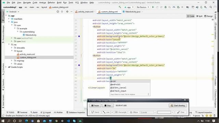The width and height of the screenshot is (219, 123).
Task: Click the gutter color marker beside the OK button
Action: (79, 65)
